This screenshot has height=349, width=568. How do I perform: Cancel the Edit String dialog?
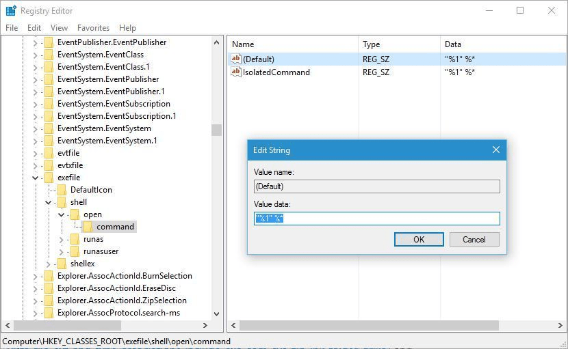474,239
